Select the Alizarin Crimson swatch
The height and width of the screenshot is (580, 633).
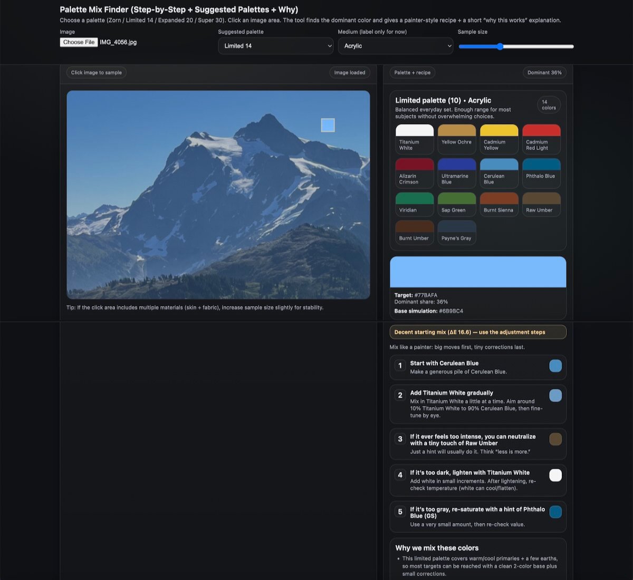(x=415, y=173)
